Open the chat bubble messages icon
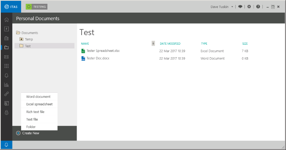Image resolution: width=286 pixels, height=150 pixels. pyautogui.click(x=240, y=7)
